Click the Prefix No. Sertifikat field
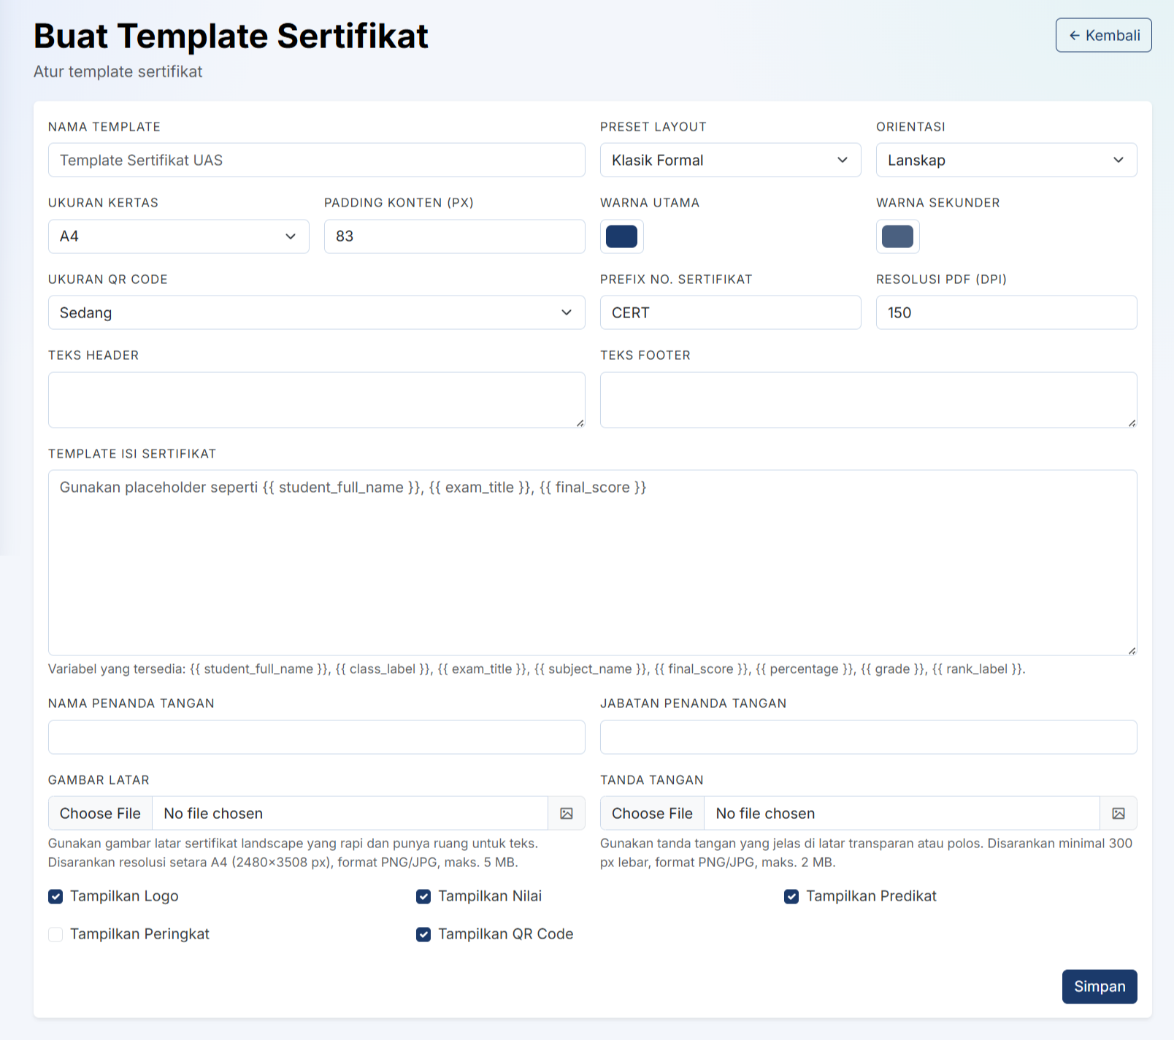 click(x=730, y=312)
